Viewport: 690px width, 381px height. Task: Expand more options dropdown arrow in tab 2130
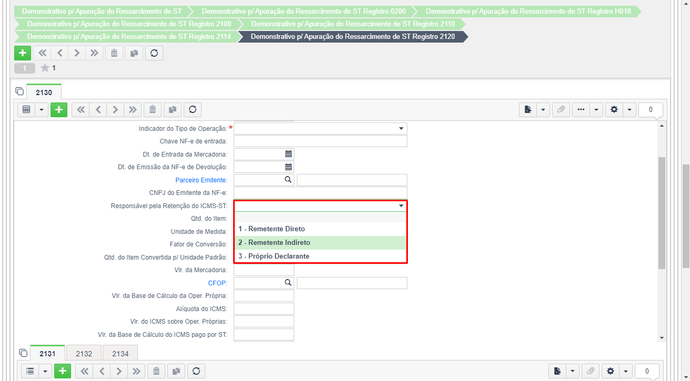click(x=596, y=109)
